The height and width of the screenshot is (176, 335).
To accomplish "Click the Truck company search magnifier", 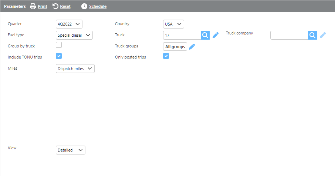I will [312, 35].
